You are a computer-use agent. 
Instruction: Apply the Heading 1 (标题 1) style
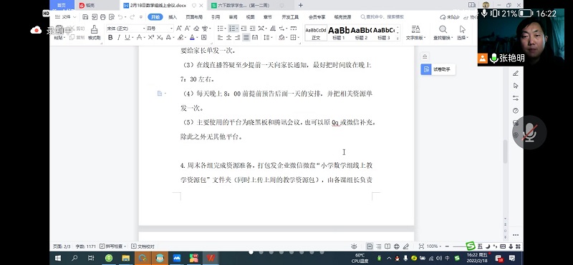(x=339, y=33)
